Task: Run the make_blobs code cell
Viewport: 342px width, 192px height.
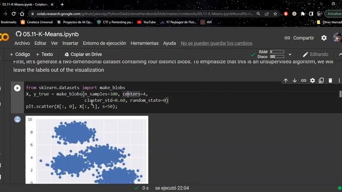Action: pyautogui.click(x=17, y=88)
